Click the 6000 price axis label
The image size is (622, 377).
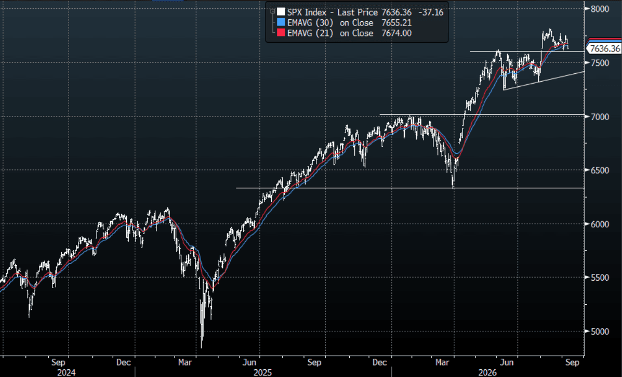(x=599, y=224)
